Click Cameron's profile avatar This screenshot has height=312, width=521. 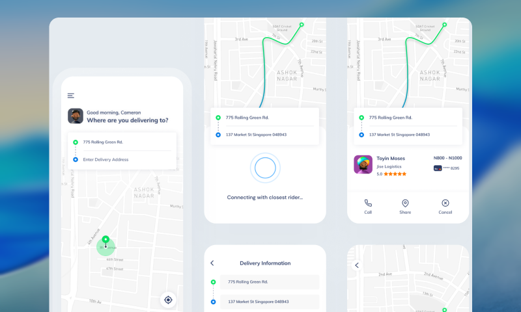coord(76,116)
